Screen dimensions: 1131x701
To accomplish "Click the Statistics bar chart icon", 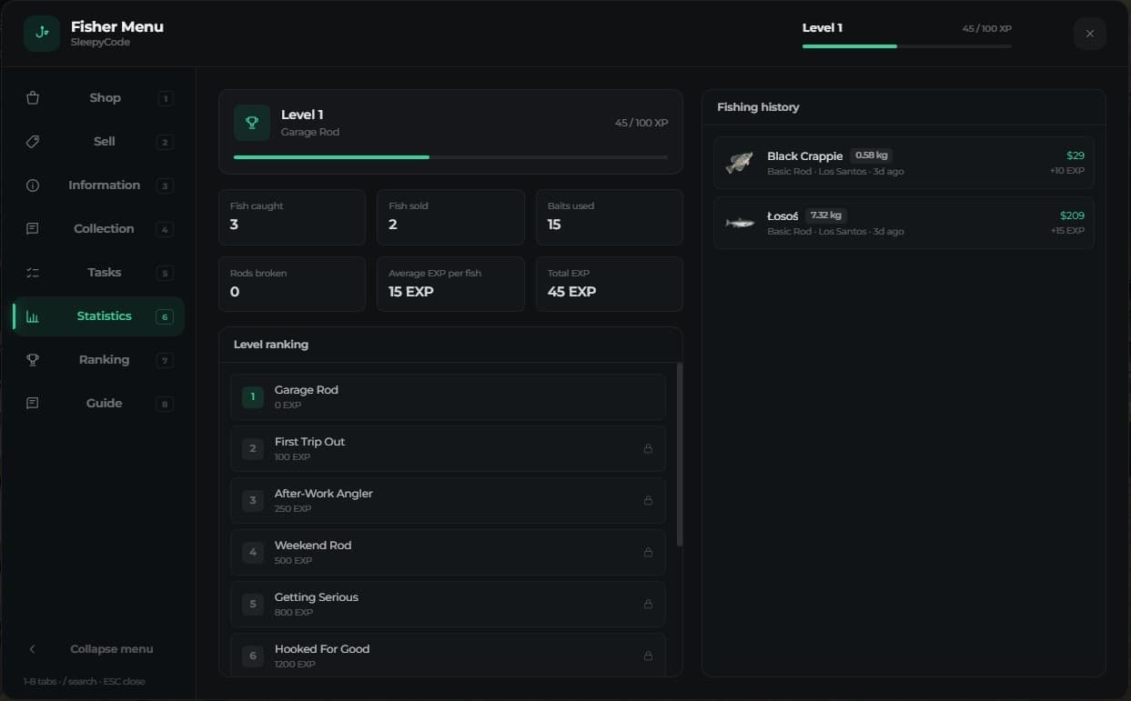I will tap(33, 316).
